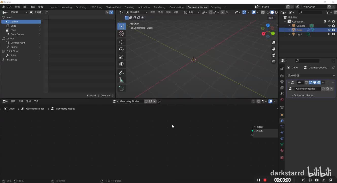Open the Material properties tab
Screen dimensions: 337x183
click(x=282, y=150)
